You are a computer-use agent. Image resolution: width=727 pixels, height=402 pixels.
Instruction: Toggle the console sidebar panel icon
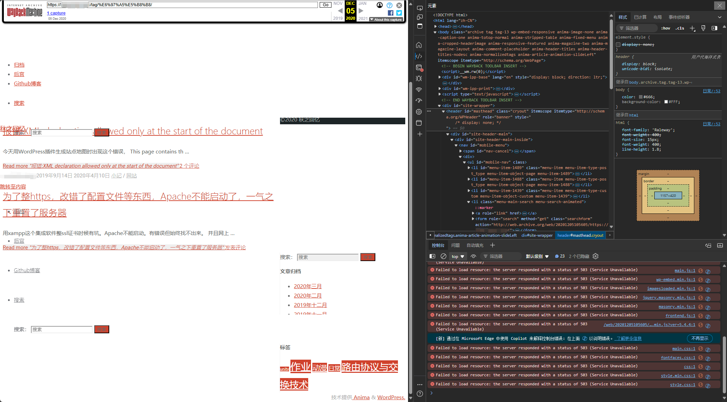click(x=432, y=256)
